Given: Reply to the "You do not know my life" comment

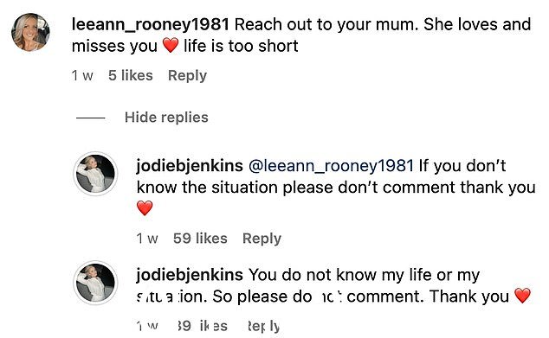Looking at the screenshot, I should (263, 327).
